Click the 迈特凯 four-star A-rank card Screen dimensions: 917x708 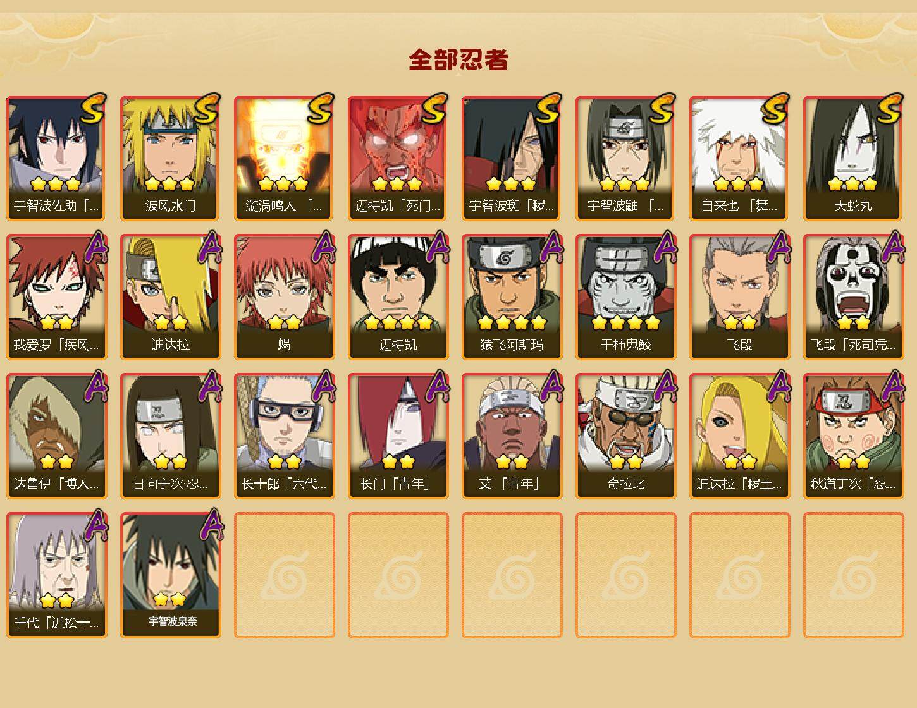coord(398,297)
